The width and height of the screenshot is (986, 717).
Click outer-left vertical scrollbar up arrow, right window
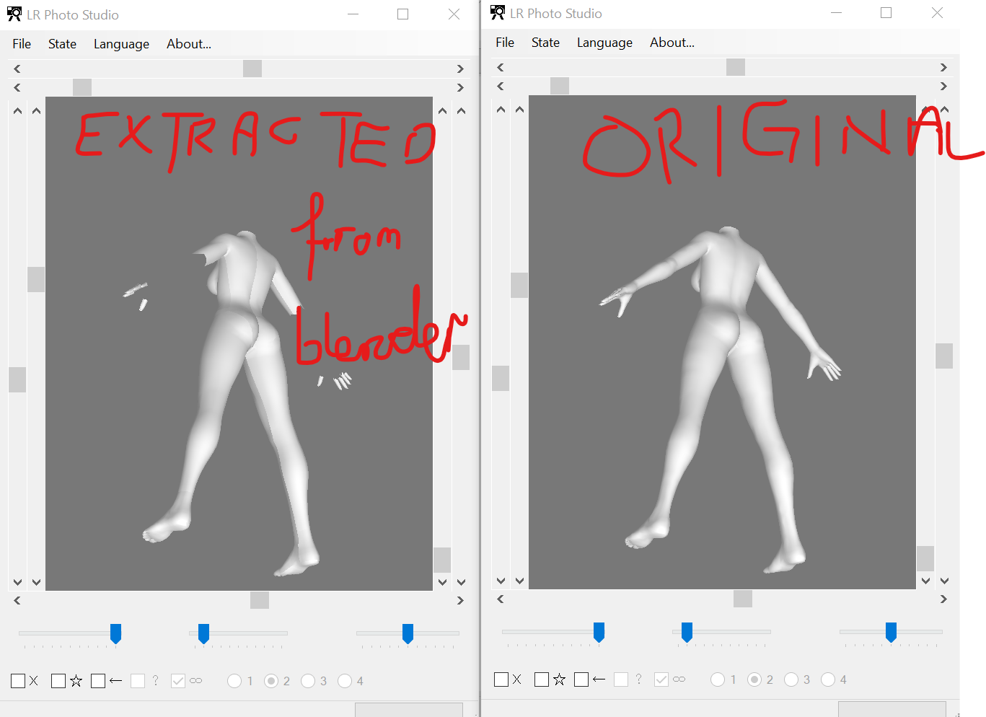tap(501, 110)
